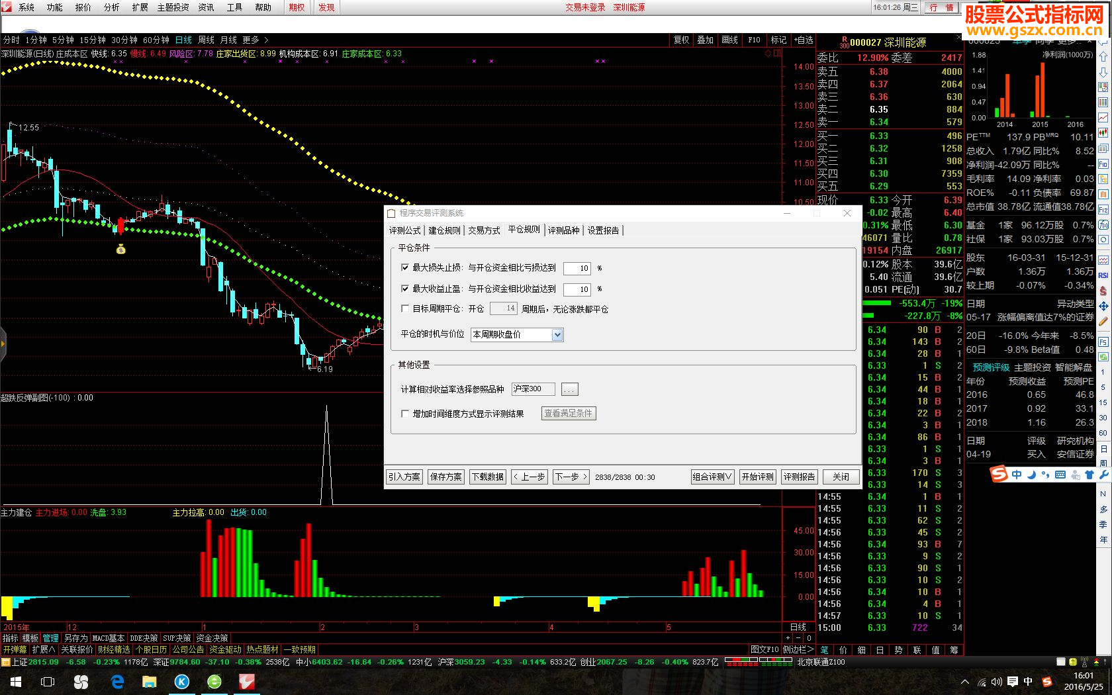The image size is (1112, 695).
Task: Expand 扩展 menu in bottom tab bar
Action: pyautogui.click(x=44, y=650)
